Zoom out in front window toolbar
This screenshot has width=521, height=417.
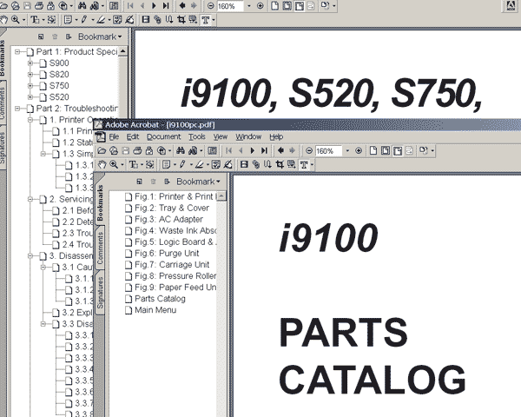pos(309,151)
